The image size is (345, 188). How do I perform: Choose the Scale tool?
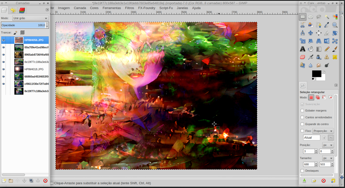pyautogui.click(x=303, y=41)
